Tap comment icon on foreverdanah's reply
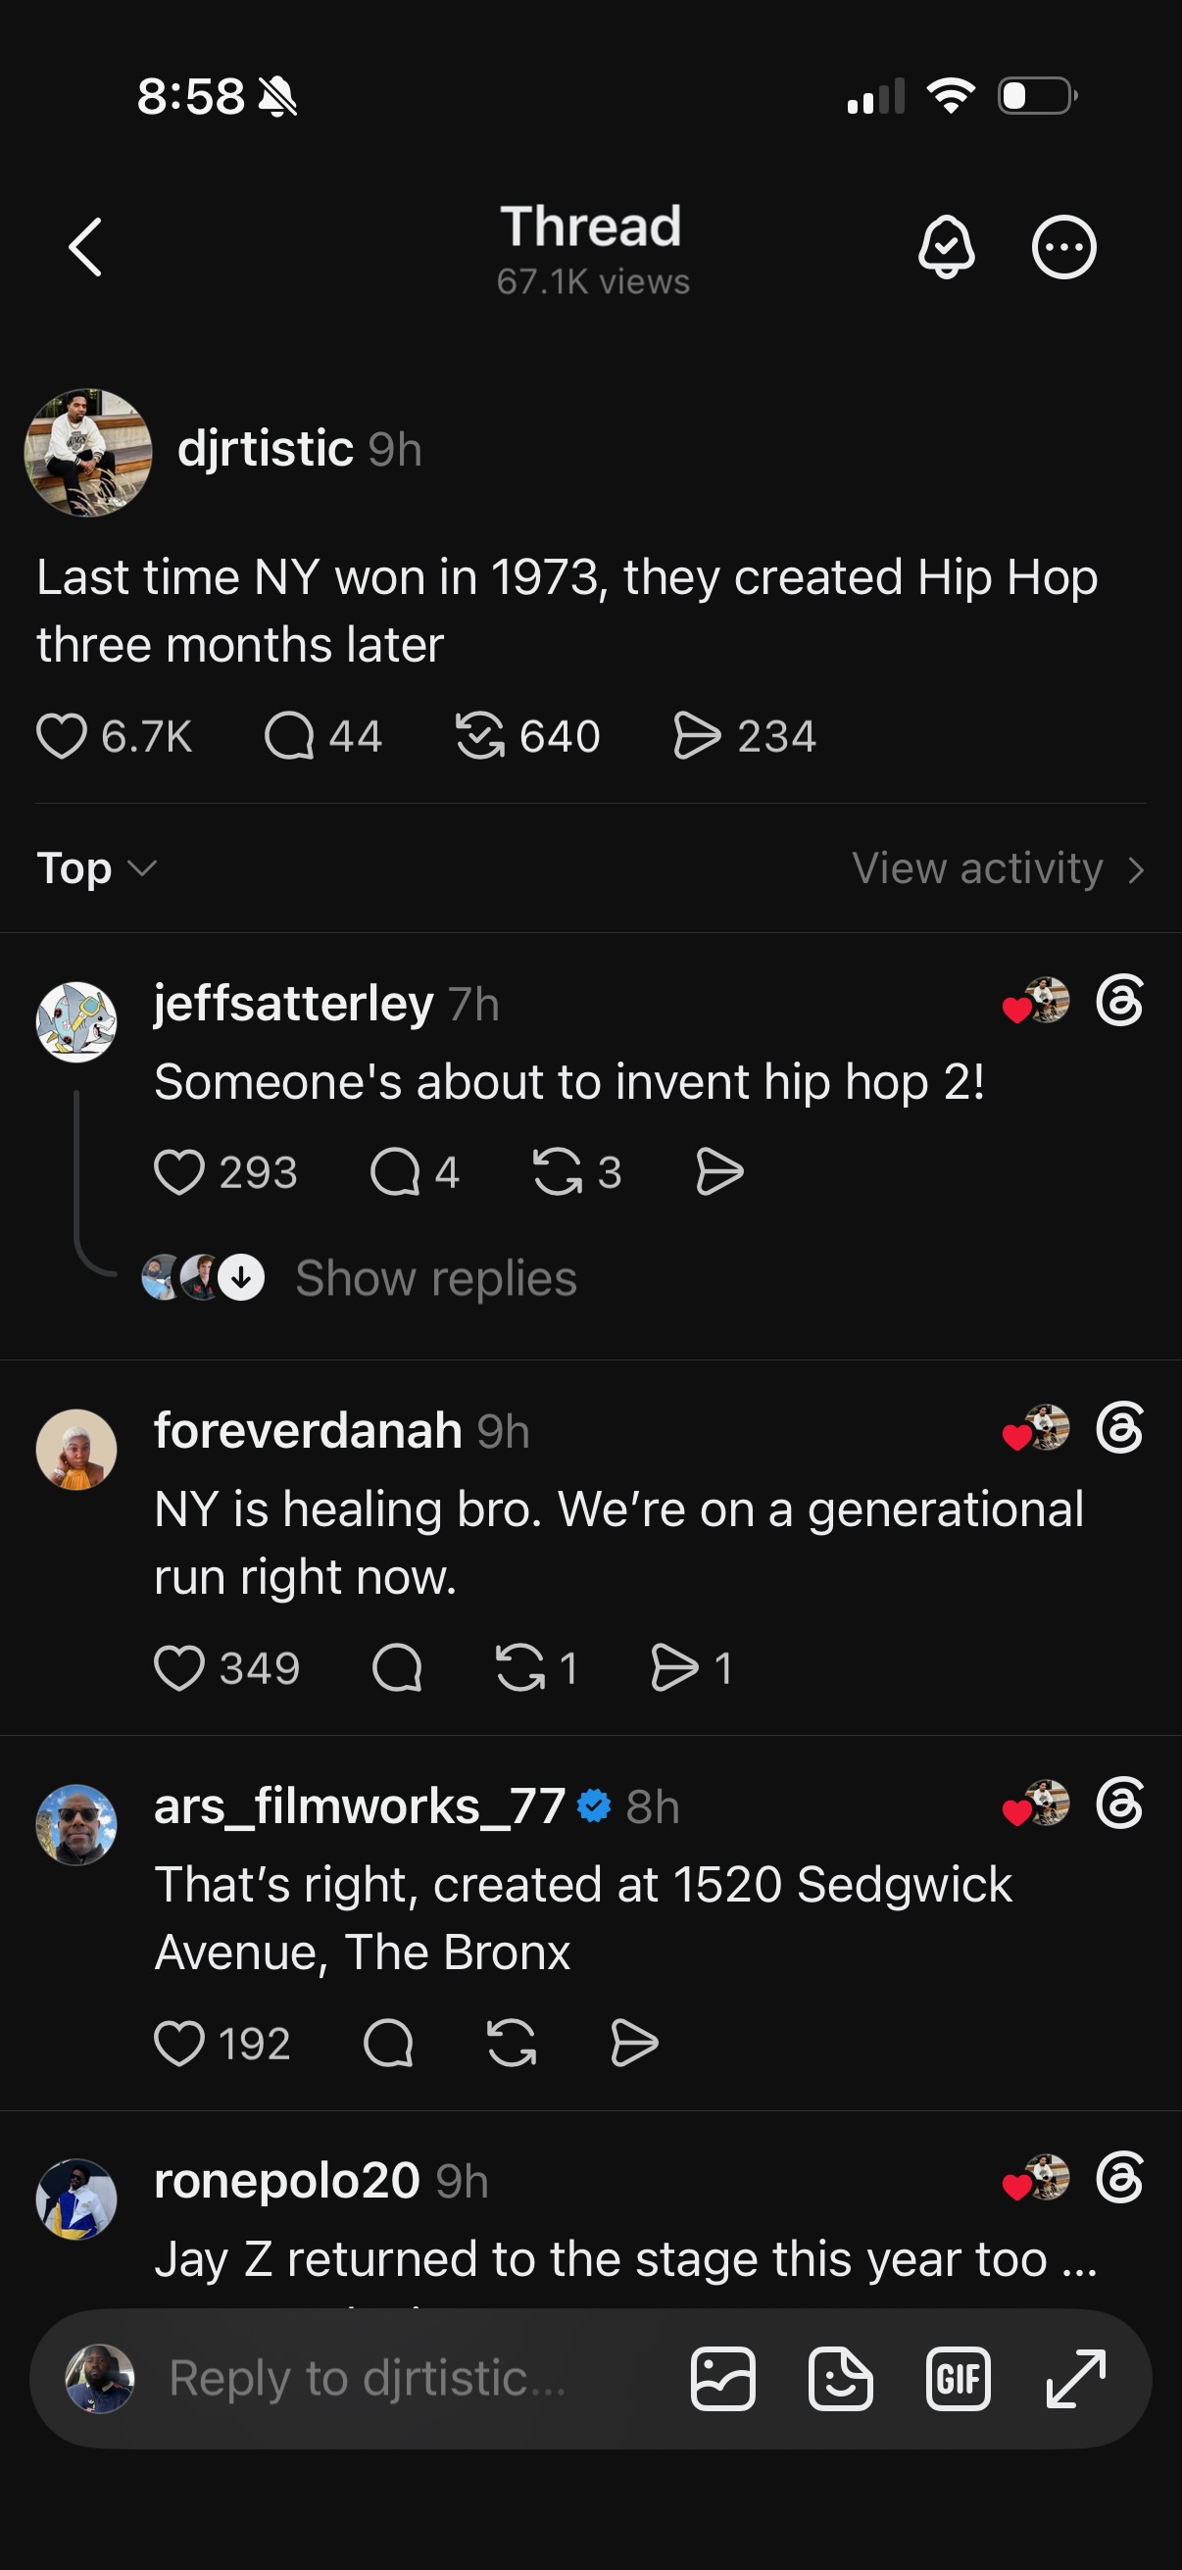Image resolution: width=1182 pixels, height=2570 pixels. pos(397,1667)
